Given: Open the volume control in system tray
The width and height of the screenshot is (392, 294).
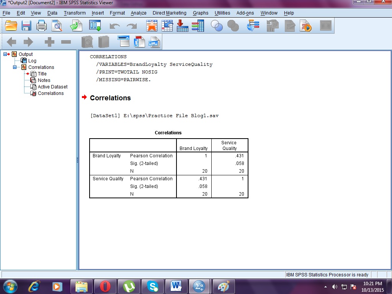Looking at the screenshot, I should 335,286.
